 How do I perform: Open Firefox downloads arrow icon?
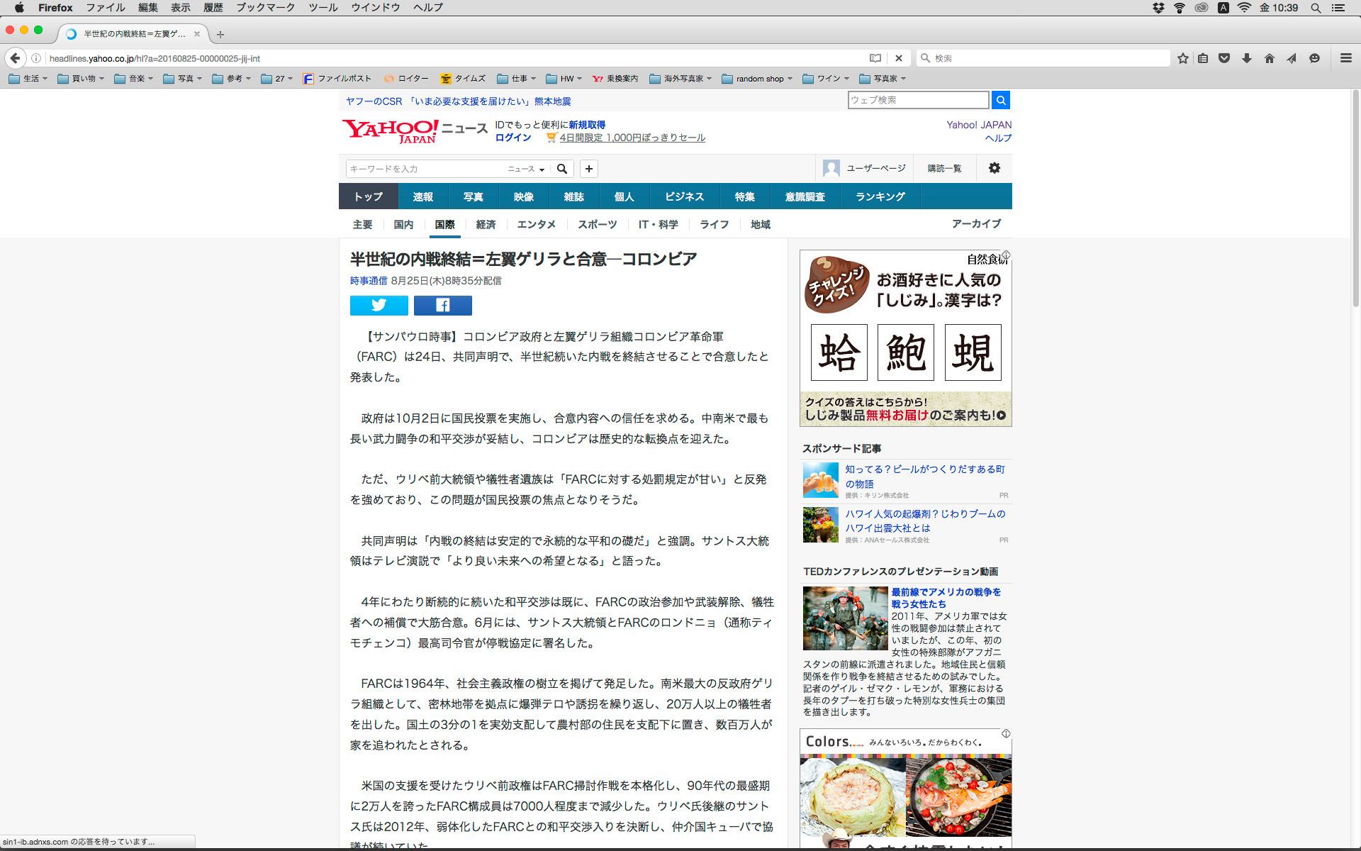click(1246, 58)
